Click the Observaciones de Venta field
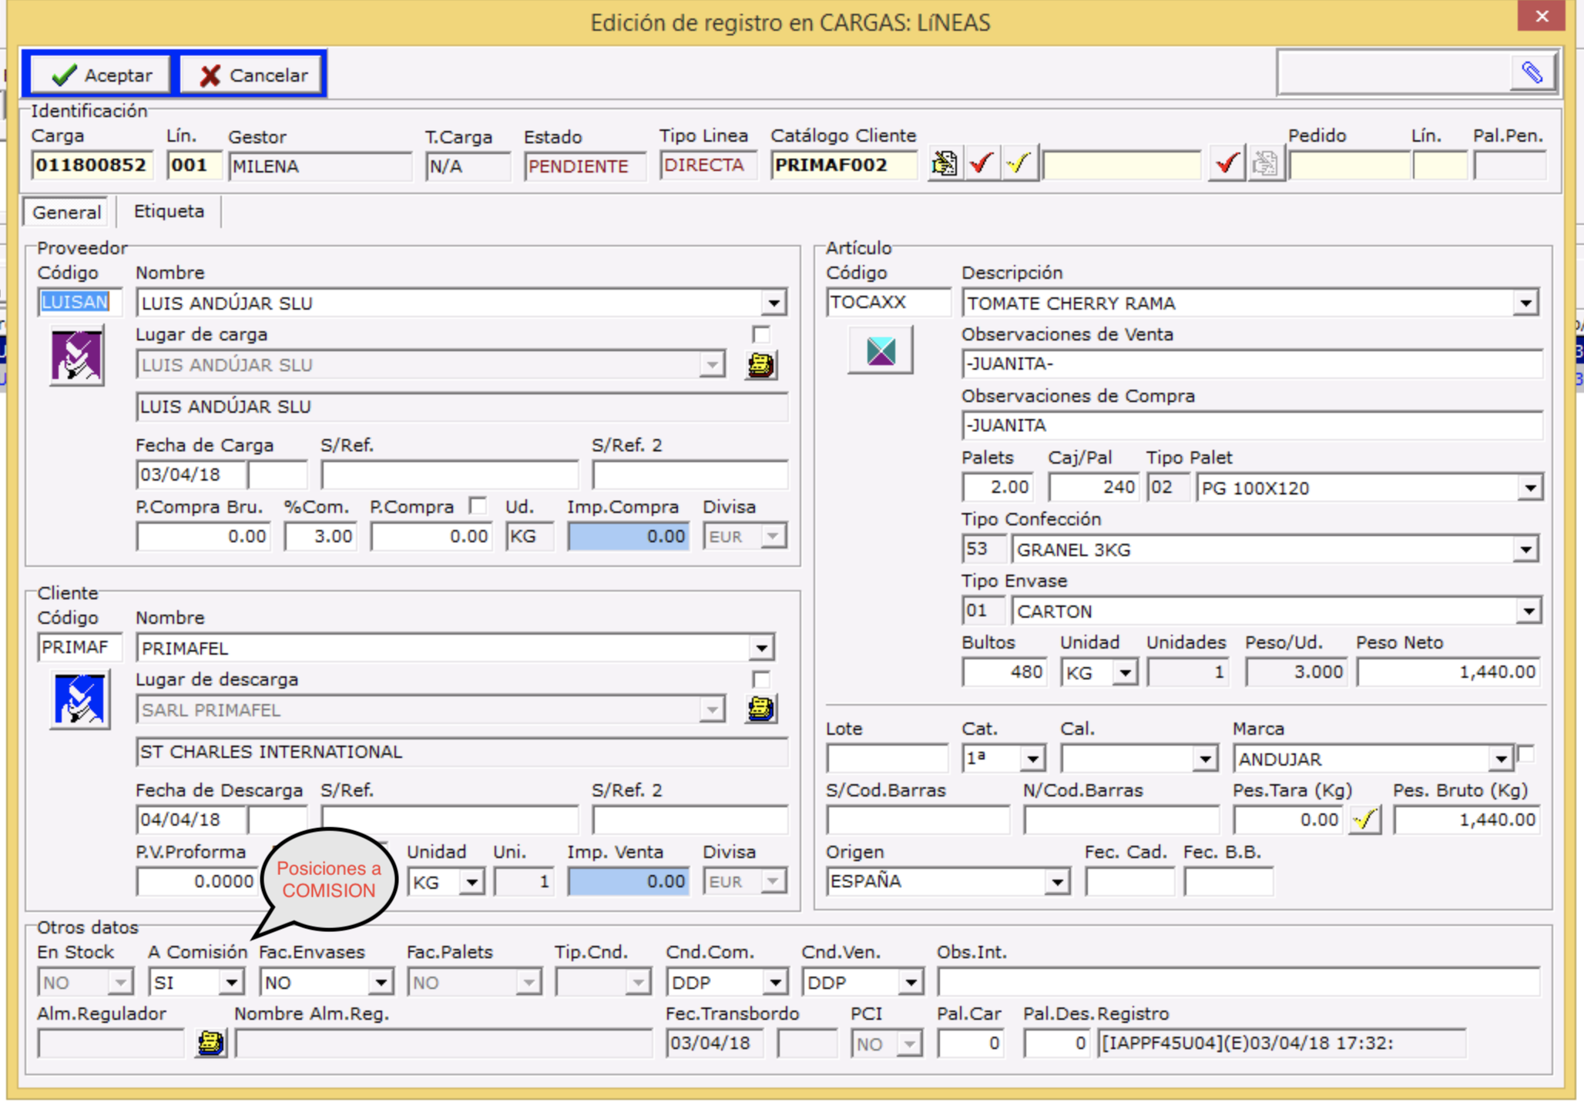Image resolution: width=1584 pixels, height=1103 pixels. [1250, 364]
